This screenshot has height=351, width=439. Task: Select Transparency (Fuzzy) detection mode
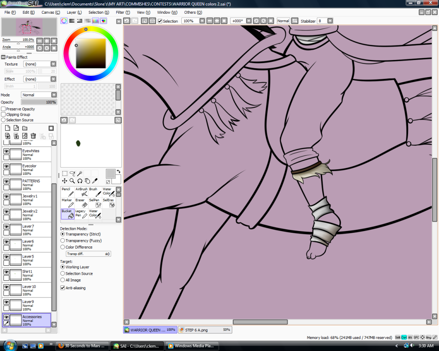[x=63, y=240]
